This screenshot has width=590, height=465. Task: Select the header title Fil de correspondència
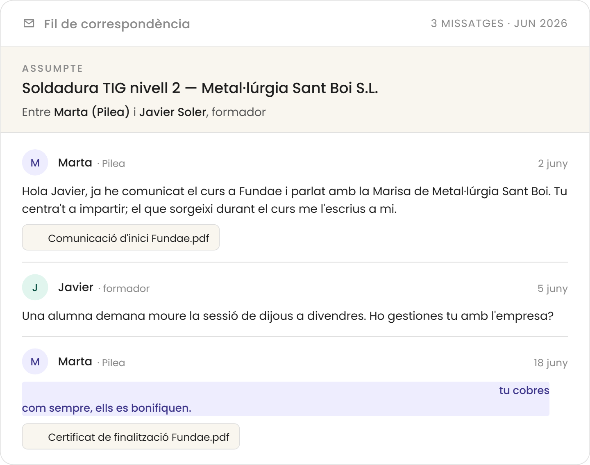[117, 24]
